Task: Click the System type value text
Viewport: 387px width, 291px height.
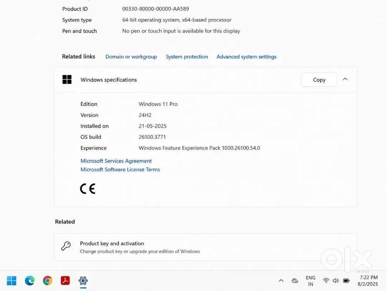Action: 177,20
